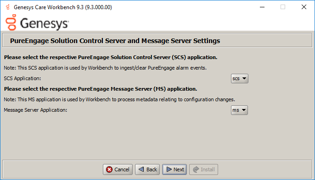Minimize the installer window

[x=262, y=7]
